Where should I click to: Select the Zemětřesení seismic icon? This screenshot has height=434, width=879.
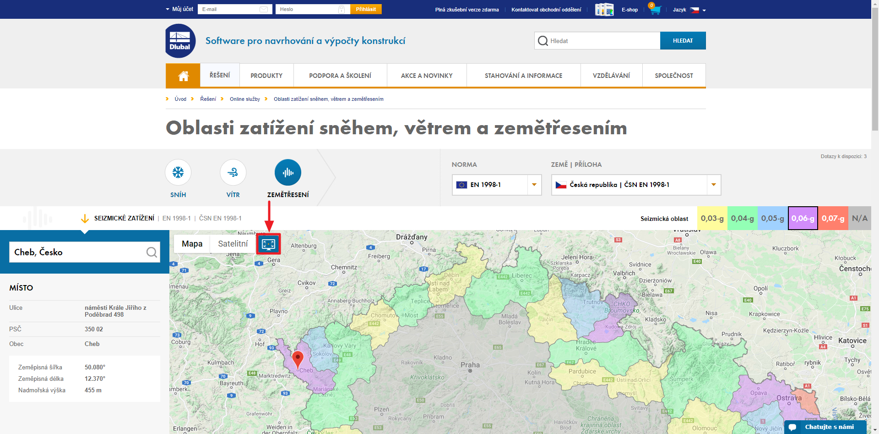(288, 173)
